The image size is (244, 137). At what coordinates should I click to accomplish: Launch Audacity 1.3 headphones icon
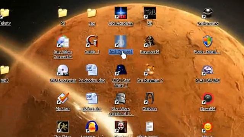92,127
